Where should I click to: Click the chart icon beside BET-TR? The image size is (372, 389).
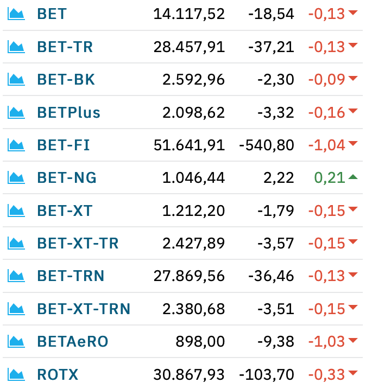point(16,47)
